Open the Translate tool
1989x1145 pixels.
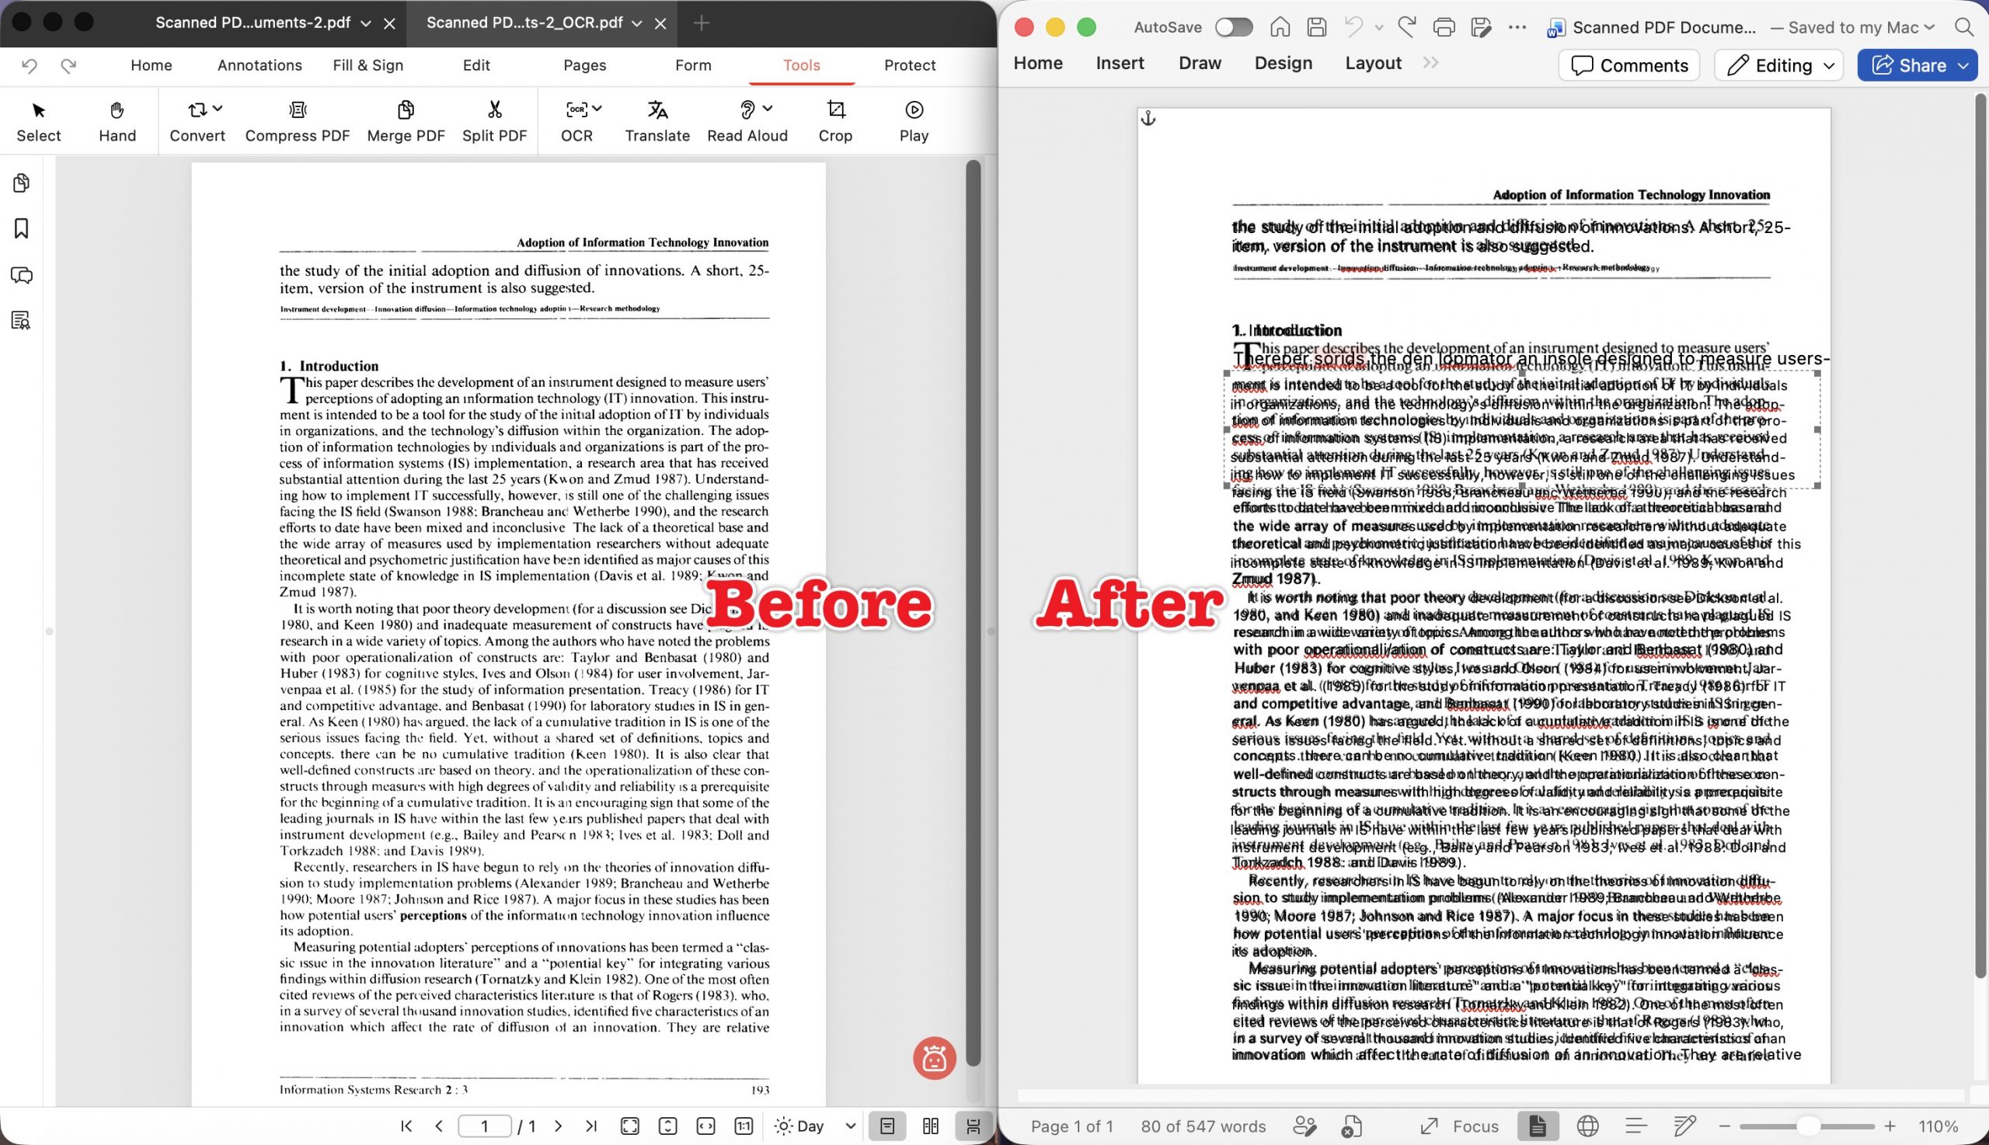tap(657, 121)
